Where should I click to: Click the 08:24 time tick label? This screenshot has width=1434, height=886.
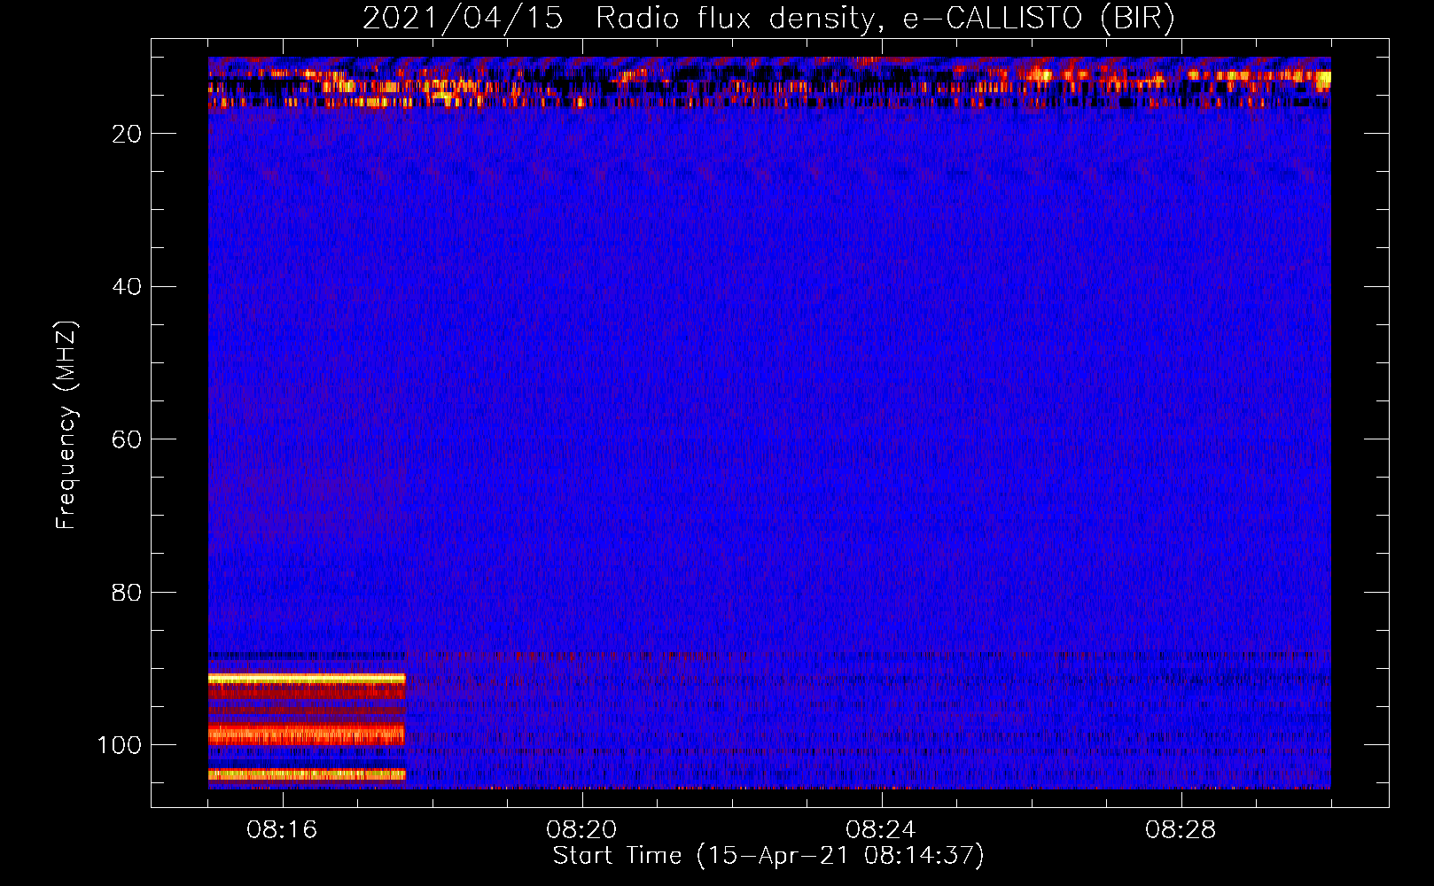[881, 829]
